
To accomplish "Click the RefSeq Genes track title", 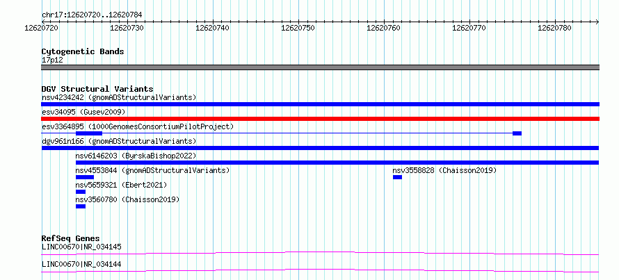I will (71, 238).
